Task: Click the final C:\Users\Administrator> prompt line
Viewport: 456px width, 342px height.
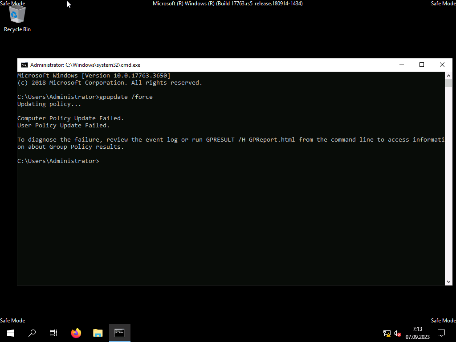Action: (x=58, y=161)
